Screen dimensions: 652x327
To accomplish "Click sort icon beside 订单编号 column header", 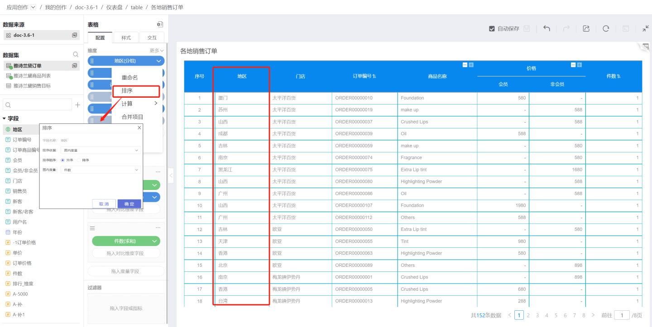I will point(374,76).
